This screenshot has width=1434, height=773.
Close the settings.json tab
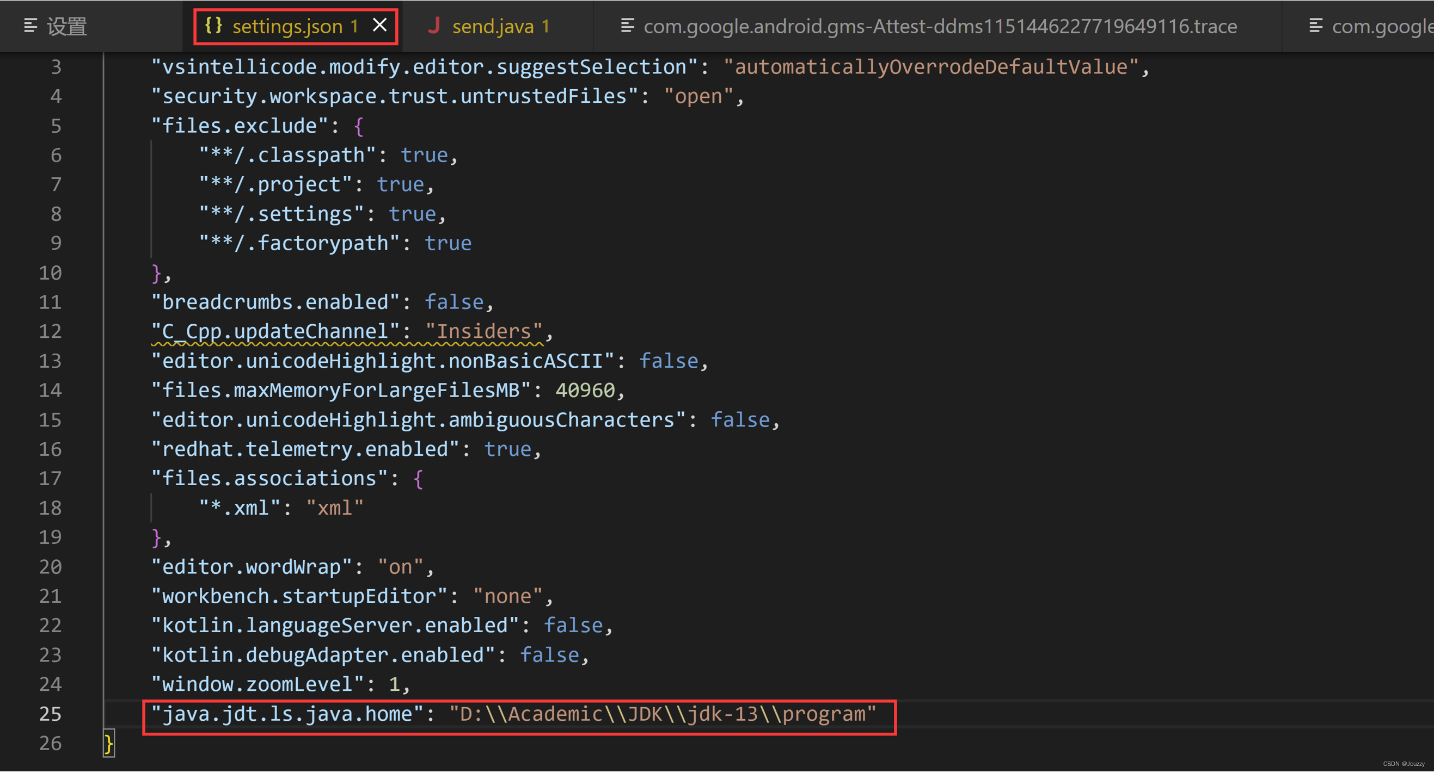click(x=379, y=26)
